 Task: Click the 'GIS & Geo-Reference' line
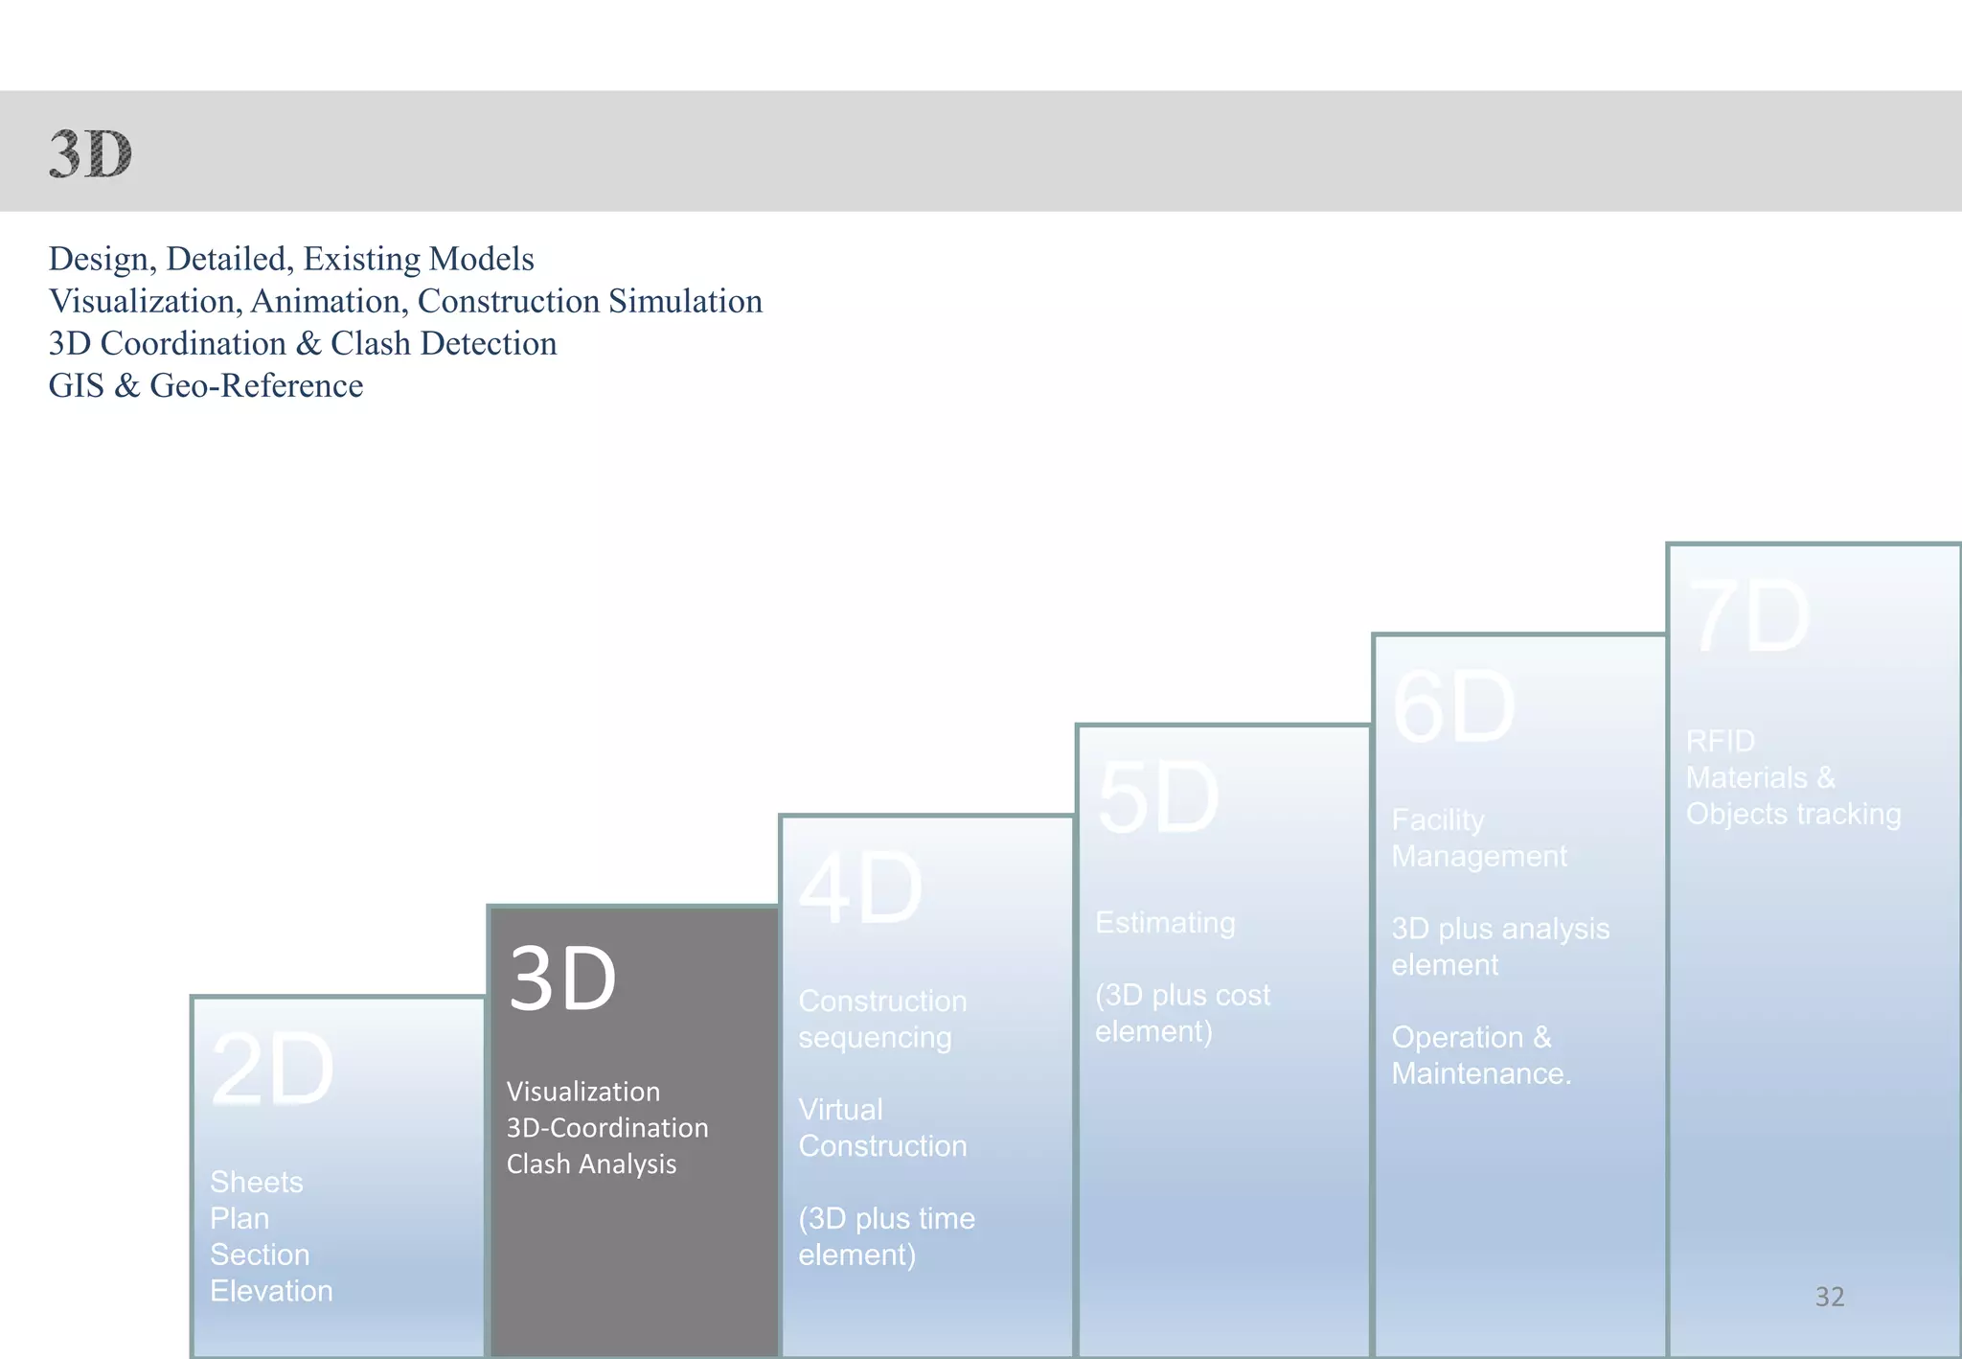coord(206,385)
